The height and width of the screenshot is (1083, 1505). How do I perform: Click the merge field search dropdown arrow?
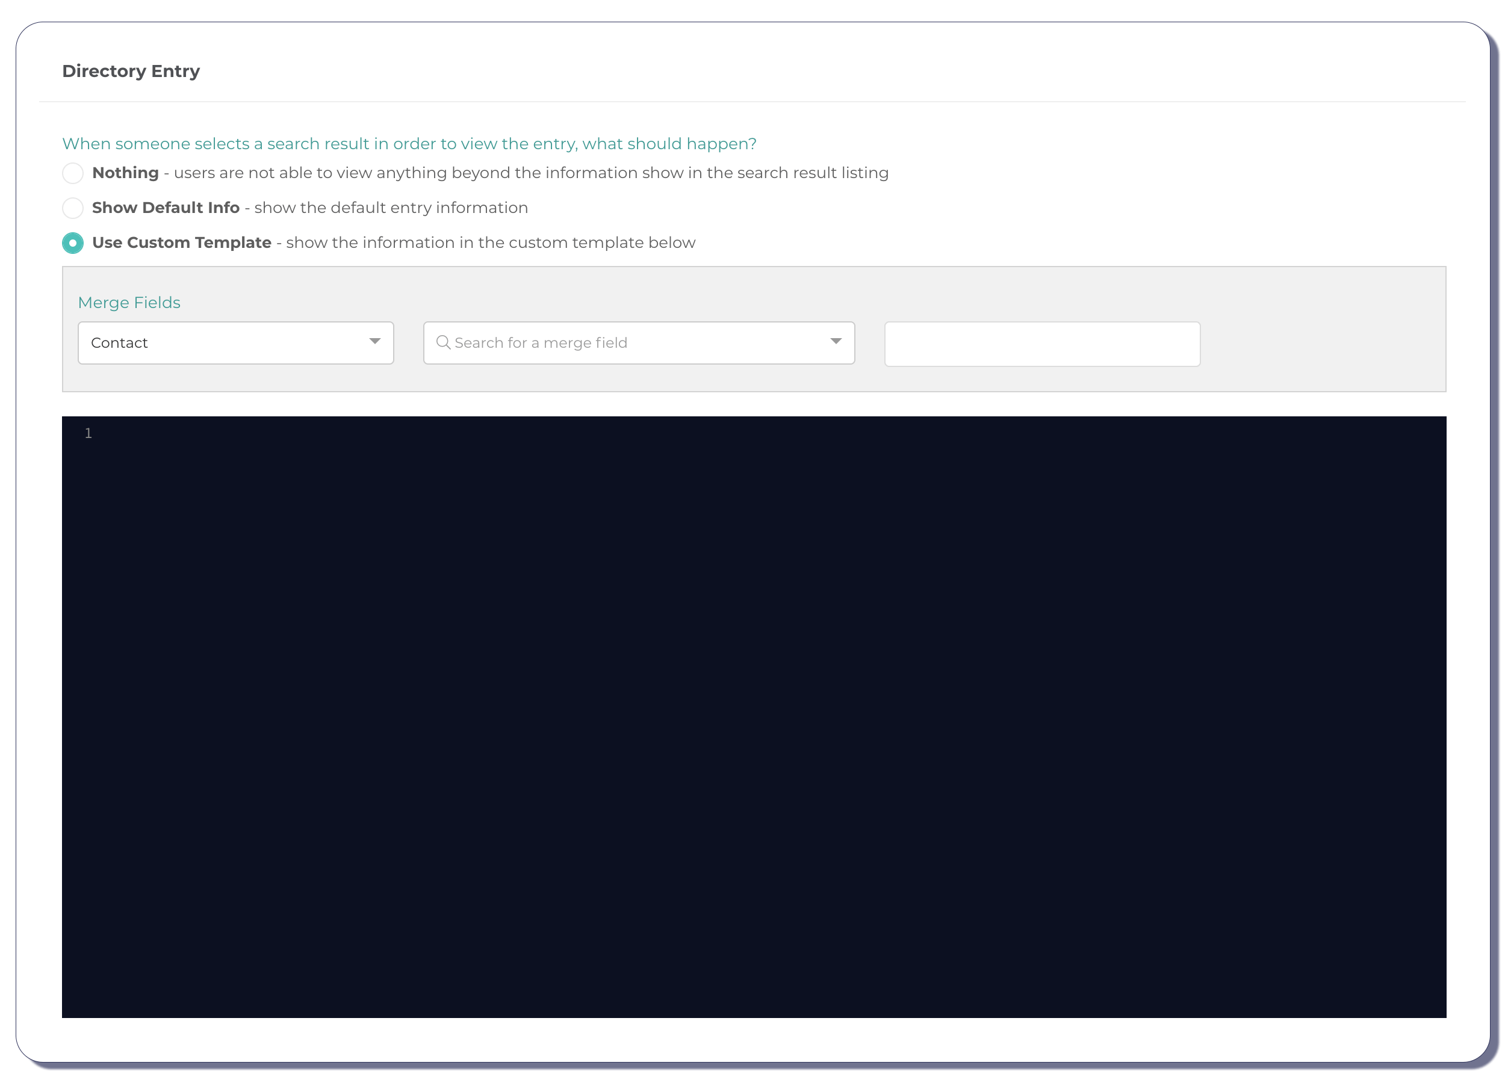pos(836,342)
